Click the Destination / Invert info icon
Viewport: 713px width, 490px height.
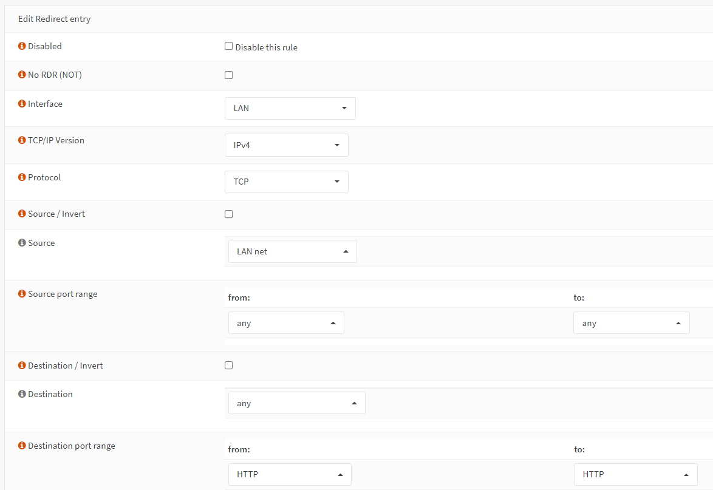[x=22, y=366]
